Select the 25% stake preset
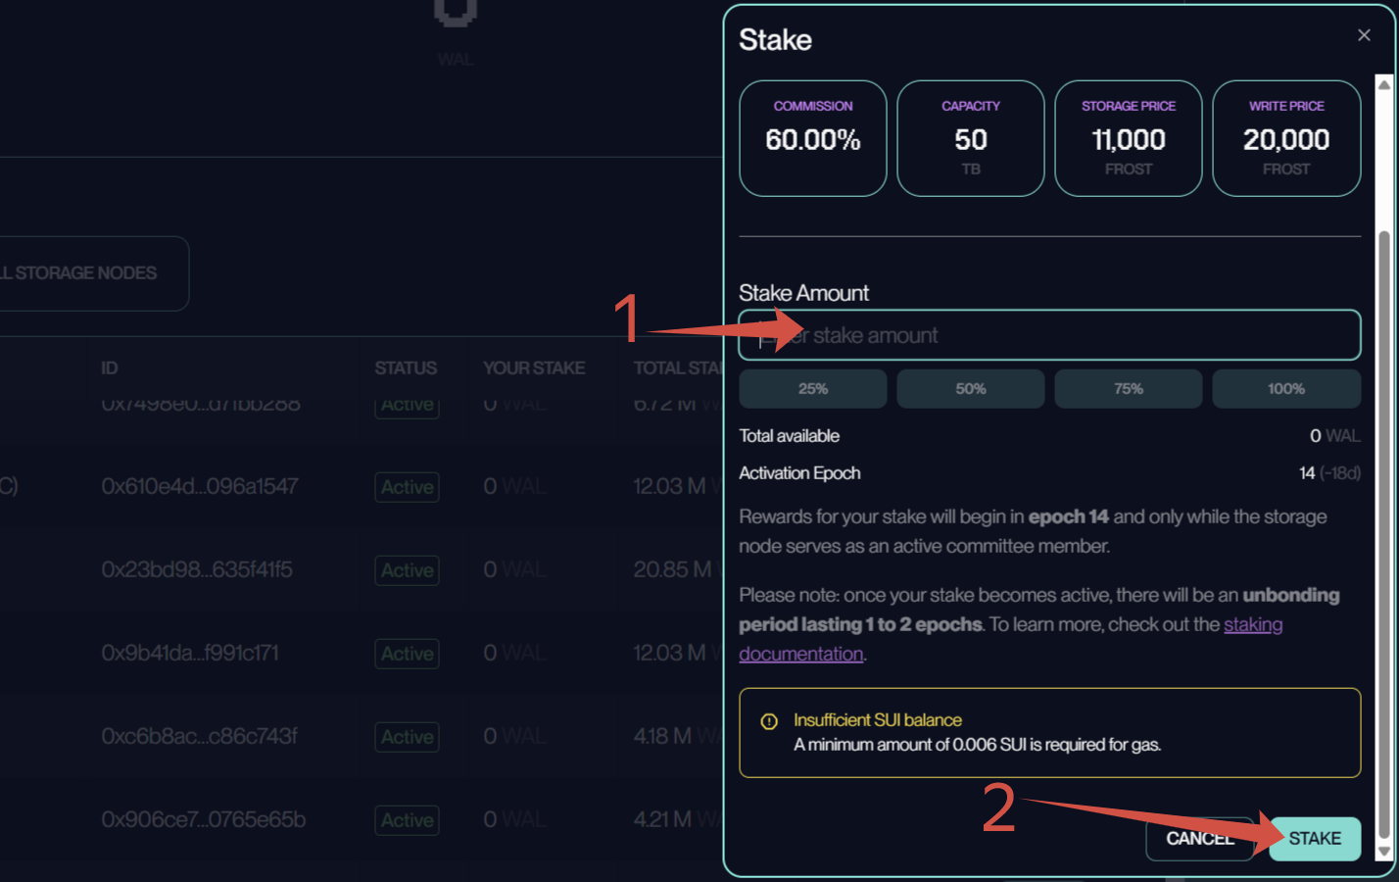Viewport: 1399px width, 882px height. [812, 389]
